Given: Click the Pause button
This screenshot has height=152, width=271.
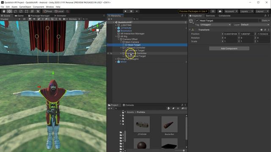Looking at the screenshot, I should (131, 11).
